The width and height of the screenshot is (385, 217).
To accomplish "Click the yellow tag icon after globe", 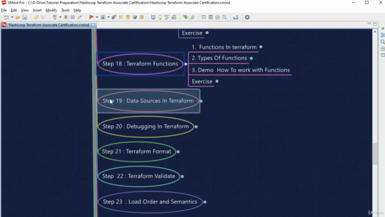I will pos(142,17).
